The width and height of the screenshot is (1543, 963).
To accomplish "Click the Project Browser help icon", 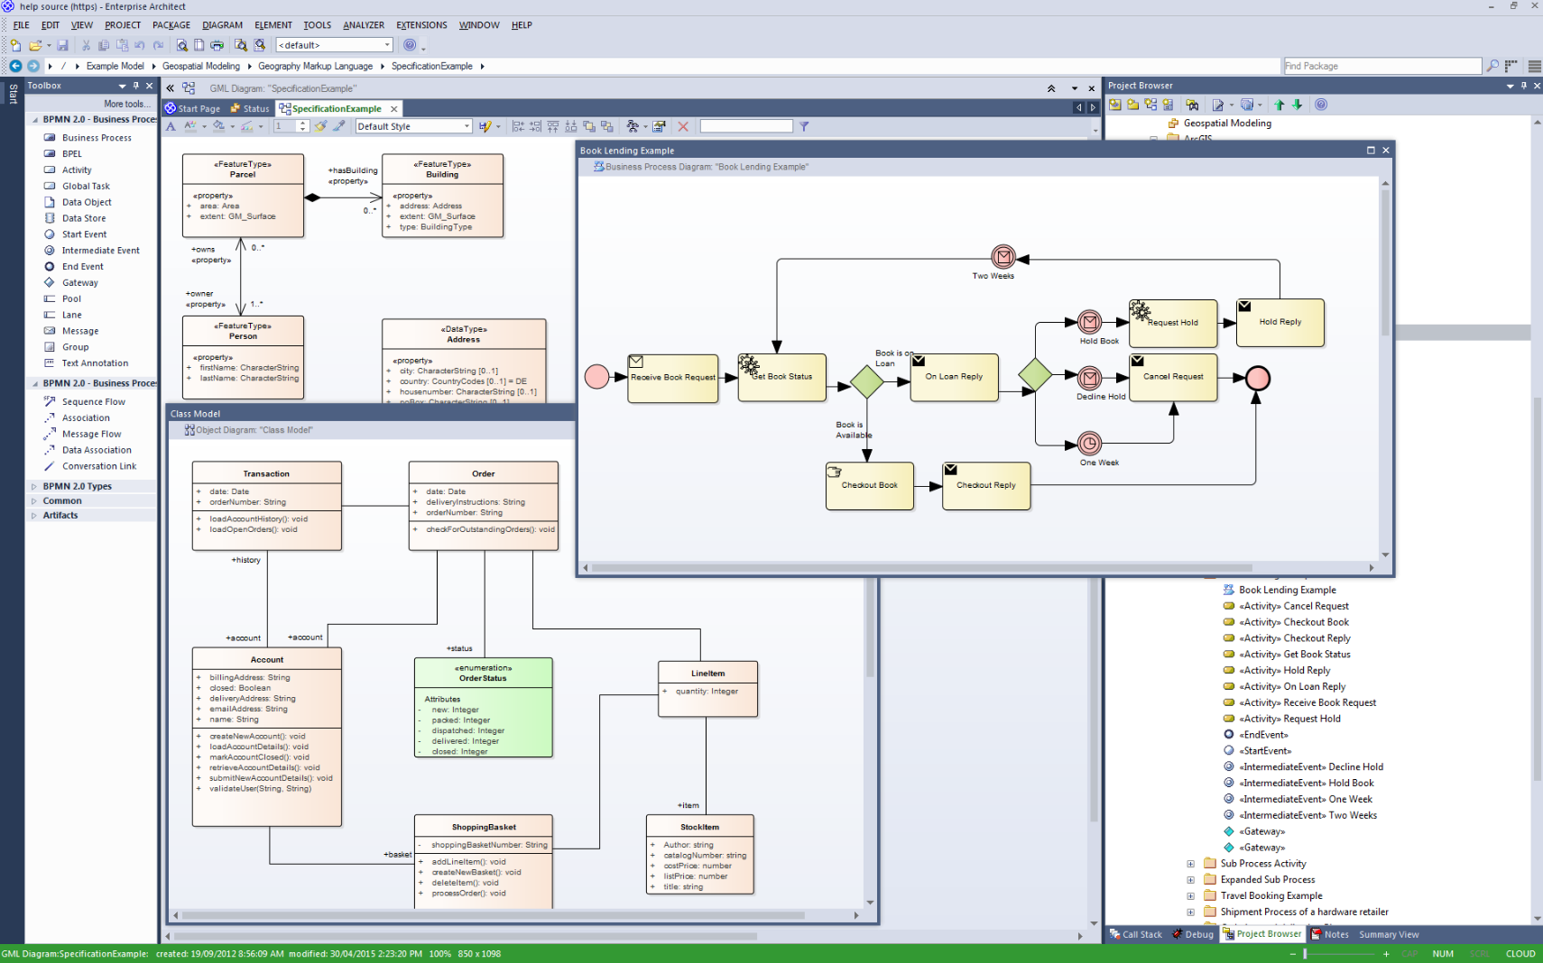I will [x=1321, y=105].
